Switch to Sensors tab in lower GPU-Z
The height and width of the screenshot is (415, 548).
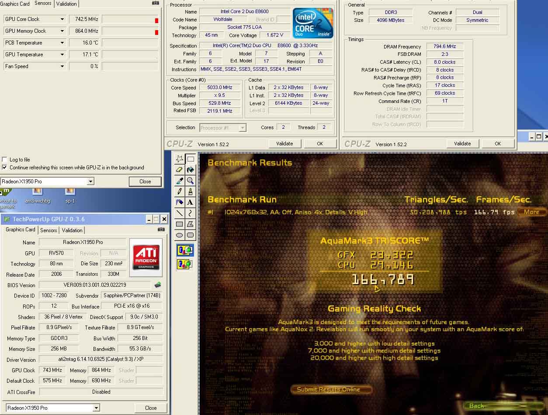point(49,230)
